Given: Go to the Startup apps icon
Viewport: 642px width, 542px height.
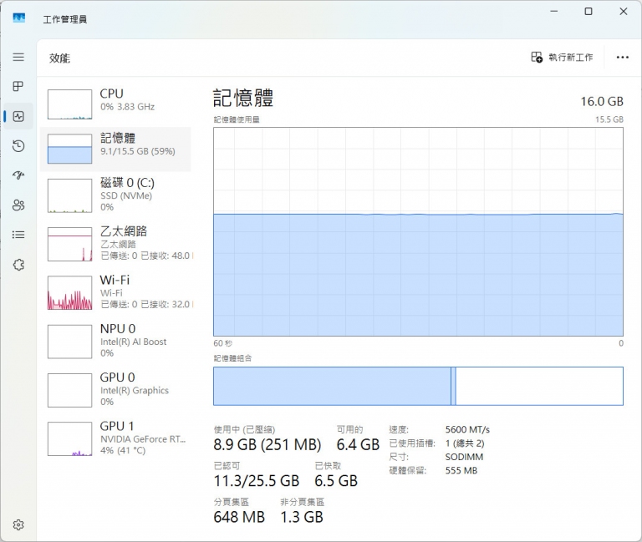Looking at the screenshot, I should [18, 175].
